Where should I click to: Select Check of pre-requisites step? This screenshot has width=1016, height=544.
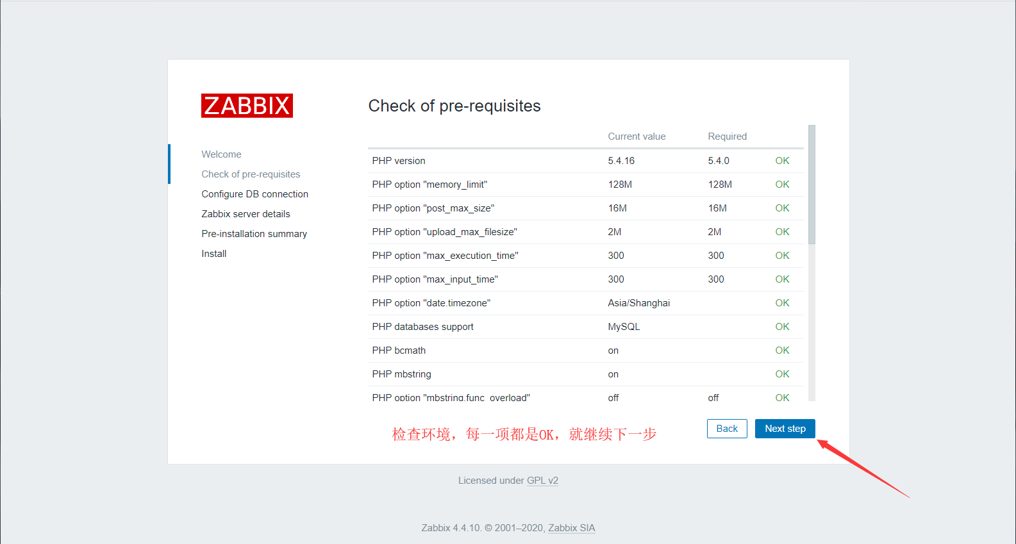[251, 174]
